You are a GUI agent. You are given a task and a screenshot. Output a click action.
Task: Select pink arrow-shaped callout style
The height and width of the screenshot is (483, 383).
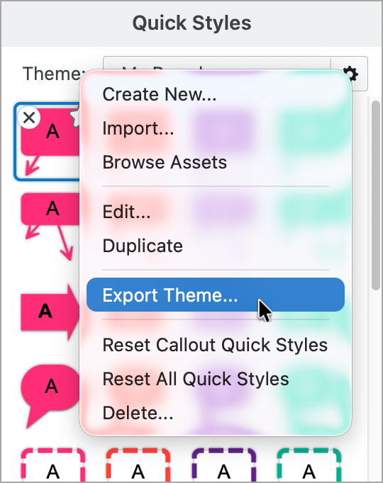[51, 312]
